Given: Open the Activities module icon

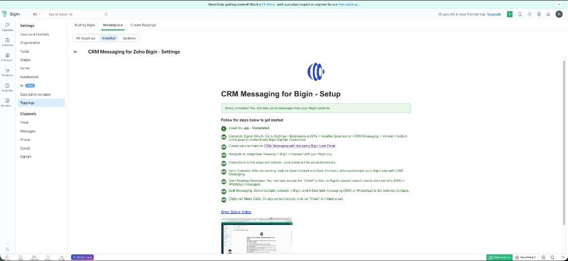Looking at the screenshot, I should point(7,87).
